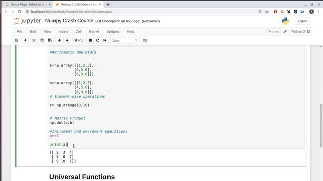Reload the current page
Screen dimensions: 323x181
point(19,12)
